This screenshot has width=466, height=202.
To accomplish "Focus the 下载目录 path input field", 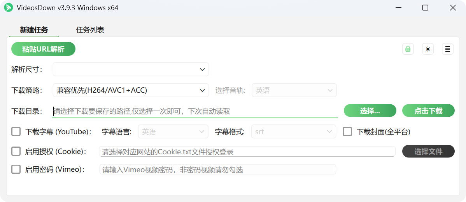I will point(195,111).
